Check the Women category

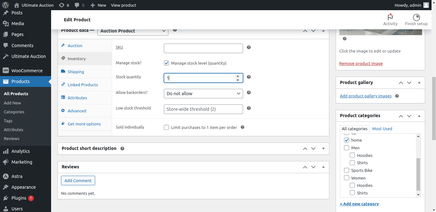(347, 178)
